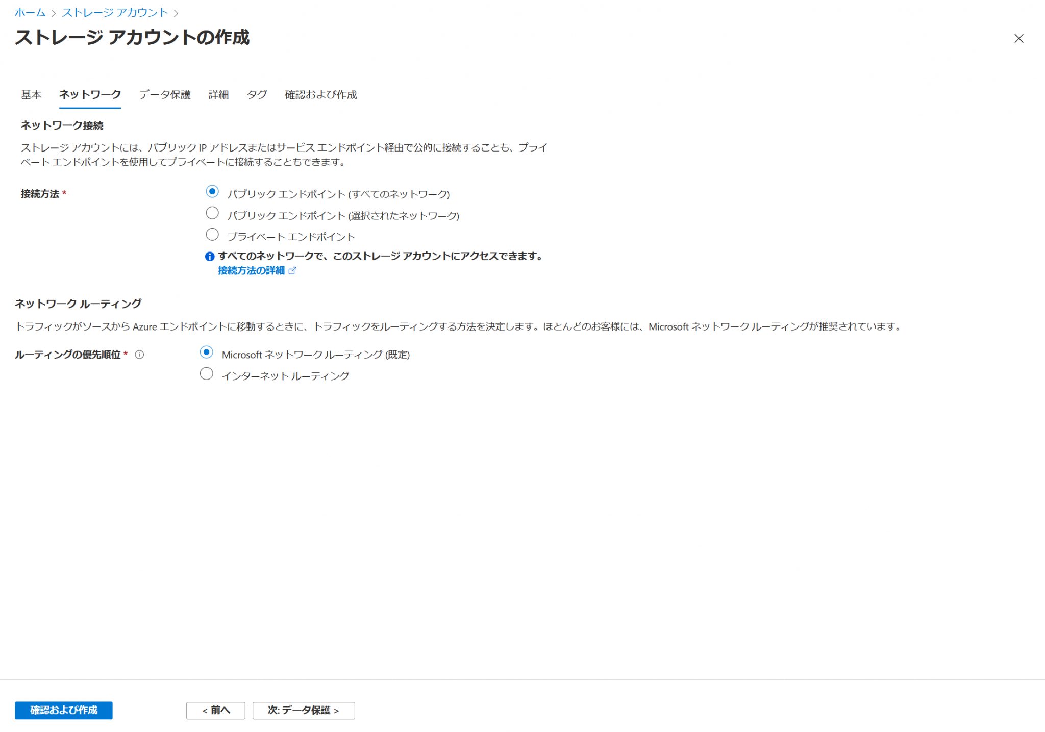Select パブリック エンドポイント (選択されたネットワーク) radio
The height and width of the screenshot is (732, 1045).
click(212, 213)
